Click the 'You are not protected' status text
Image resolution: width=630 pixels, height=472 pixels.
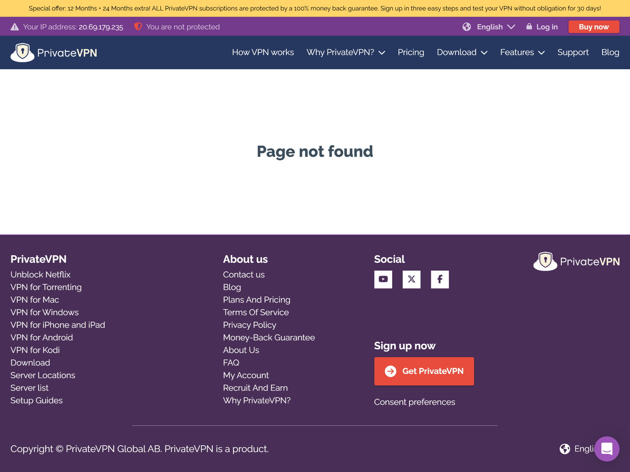[x=183, y=27]
